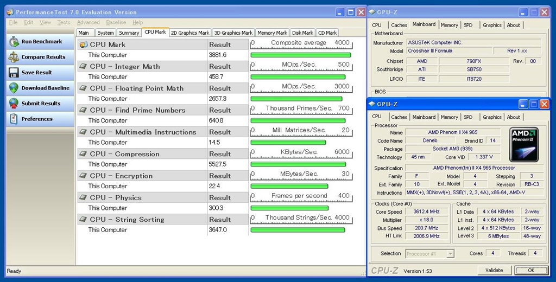556x282 pixels.
Task: Open the Tests menu
Action: click(x=64, y=22)
